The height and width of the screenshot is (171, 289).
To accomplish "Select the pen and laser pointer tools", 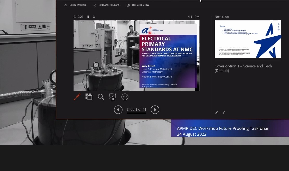I will tap(77, 97).
